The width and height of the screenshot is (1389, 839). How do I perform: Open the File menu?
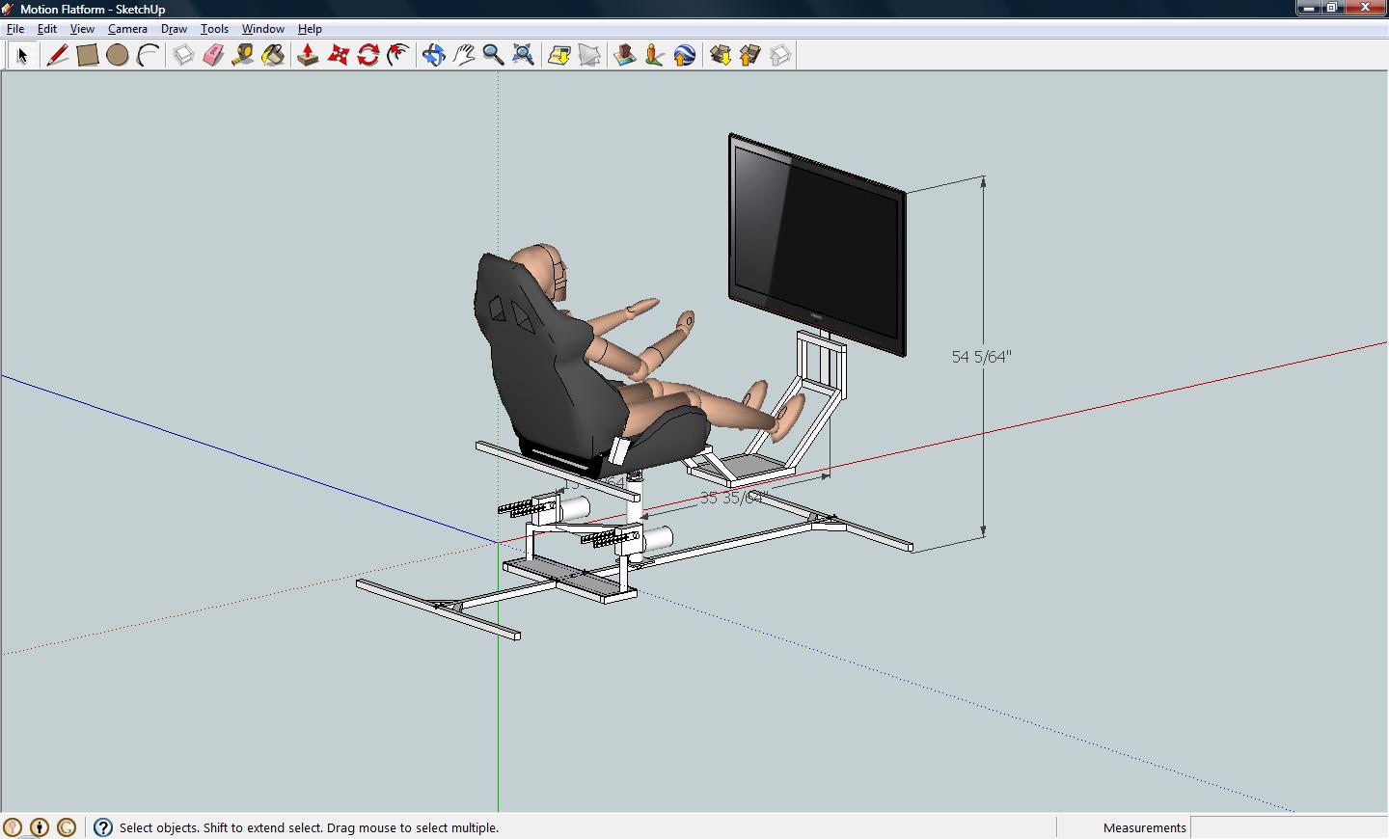pos(15,29)
